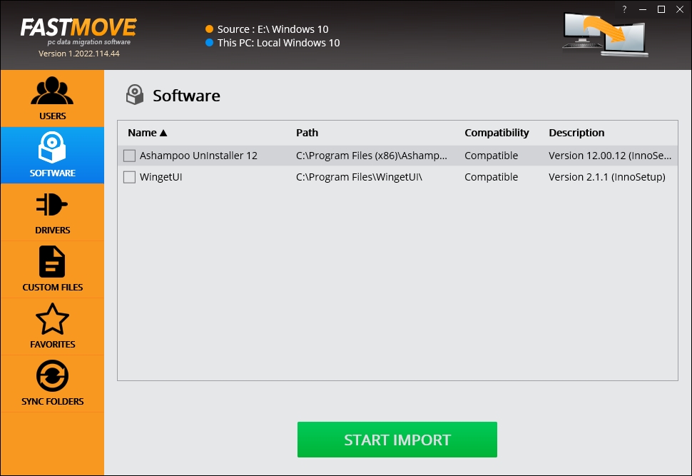Sort by the Compatibility column header

point(497,133)
